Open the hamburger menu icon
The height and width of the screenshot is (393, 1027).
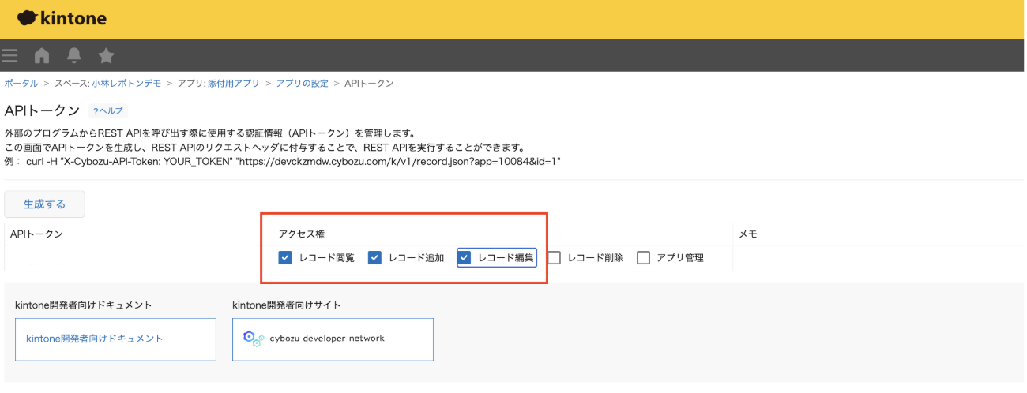click(9, 55)
